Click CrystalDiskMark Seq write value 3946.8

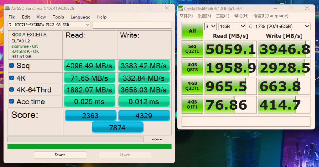click(284, 49)
